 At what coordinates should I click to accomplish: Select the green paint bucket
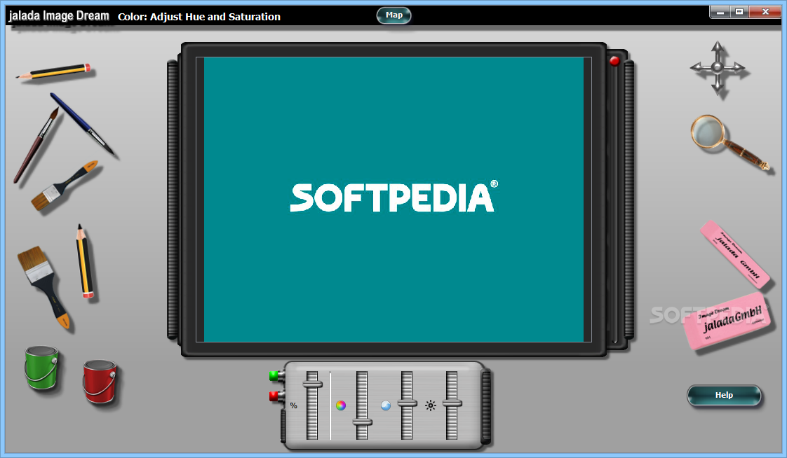click(41, 367)
